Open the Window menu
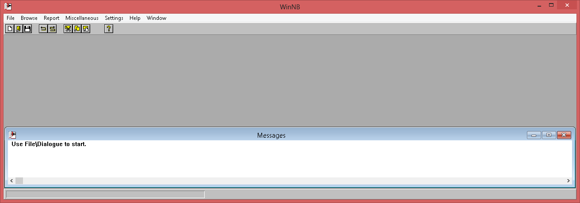 click(156, 18)
